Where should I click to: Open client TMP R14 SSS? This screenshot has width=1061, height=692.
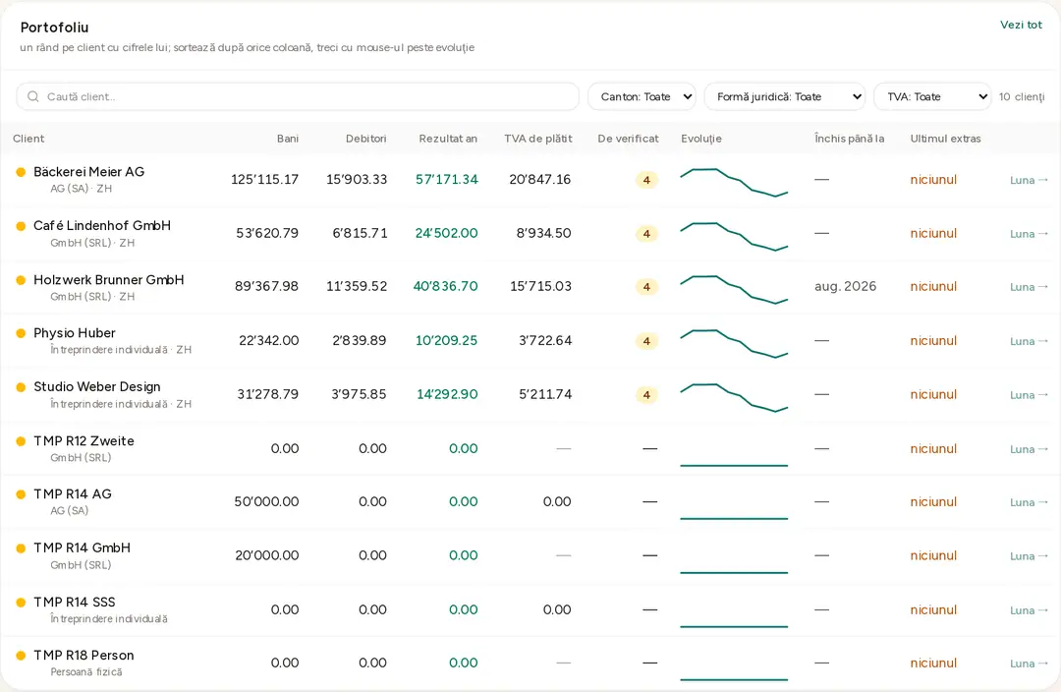(75, 602)
